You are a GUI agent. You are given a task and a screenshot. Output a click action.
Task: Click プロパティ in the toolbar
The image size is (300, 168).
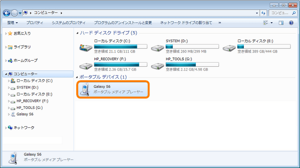tap(35, 23)
